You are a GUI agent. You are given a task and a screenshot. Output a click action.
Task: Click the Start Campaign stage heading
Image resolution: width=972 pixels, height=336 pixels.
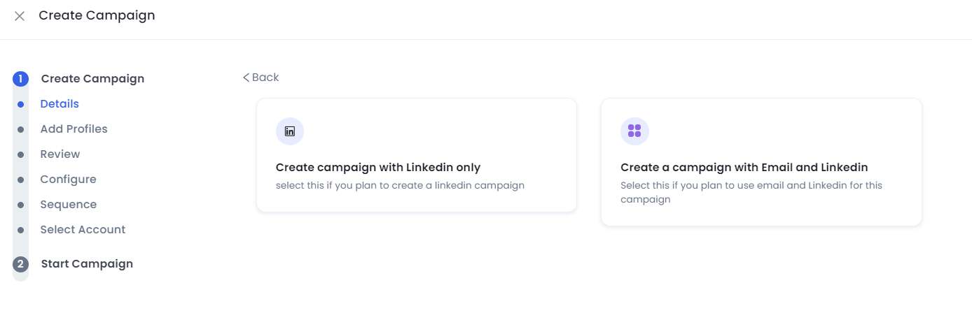tap(87, 264)
